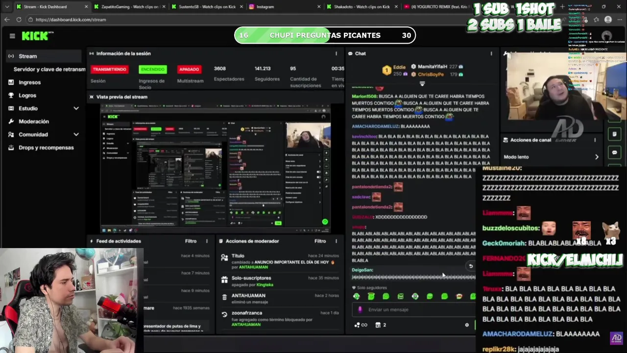The width and height of the screenshot is (627, 353).
Task: Switch to the Instagram browser tab
Action: 284,7
